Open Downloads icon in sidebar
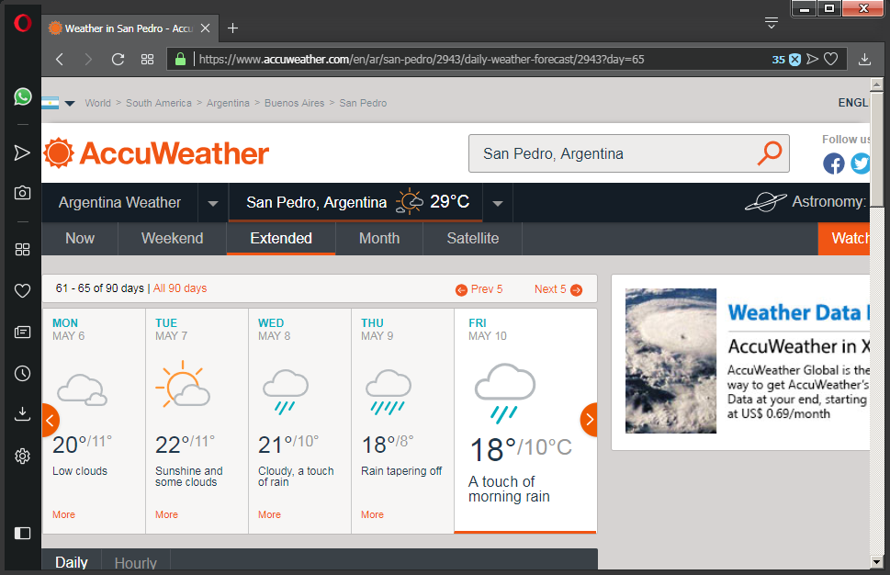Viewport: 890px width, 575px height. point(22,414)
